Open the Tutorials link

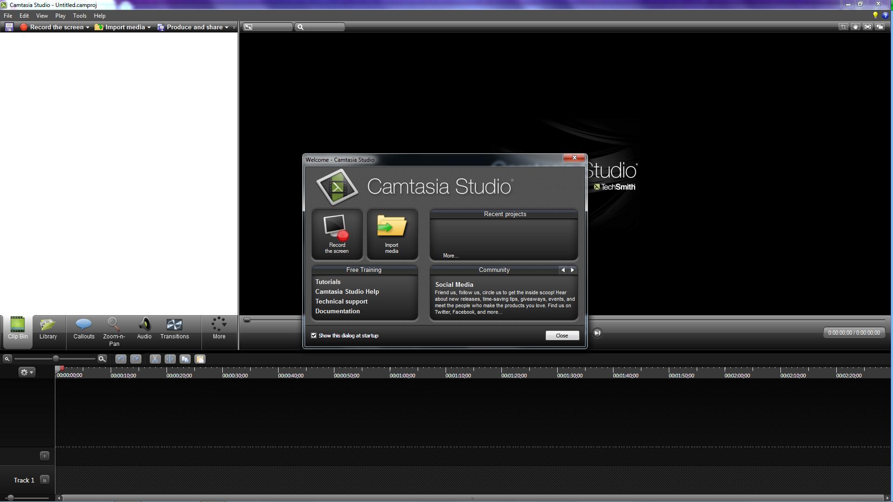pos(328,282)
